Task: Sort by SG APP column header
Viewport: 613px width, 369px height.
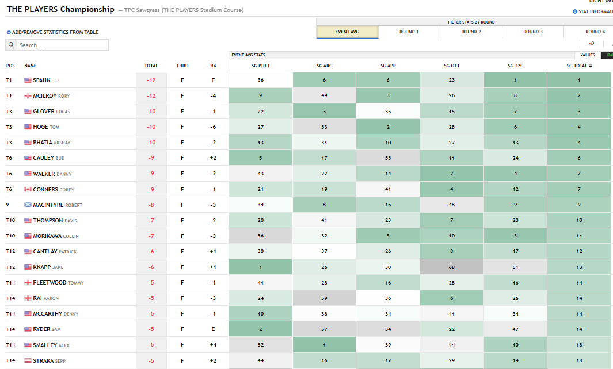Action: 388,66
